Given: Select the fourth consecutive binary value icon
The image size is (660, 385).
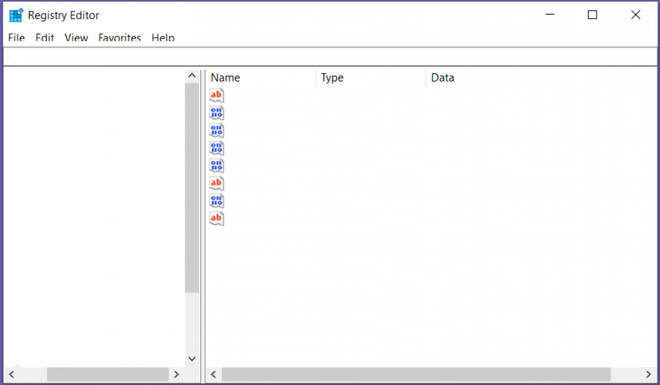Looking at the screenshot, I should [x=217, y=166].
